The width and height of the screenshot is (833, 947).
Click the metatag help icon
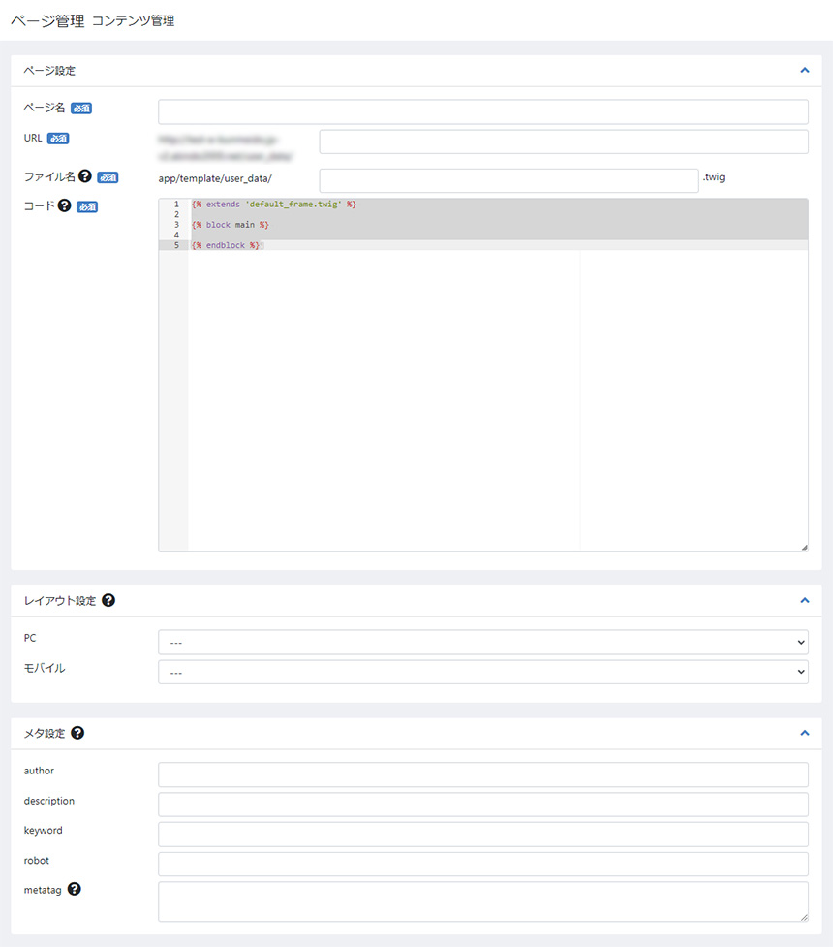75,889
